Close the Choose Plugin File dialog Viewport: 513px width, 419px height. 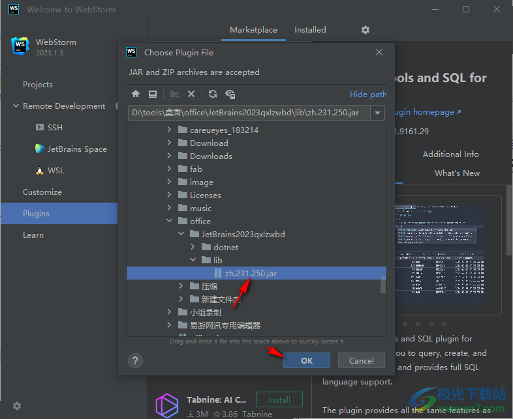379,52
